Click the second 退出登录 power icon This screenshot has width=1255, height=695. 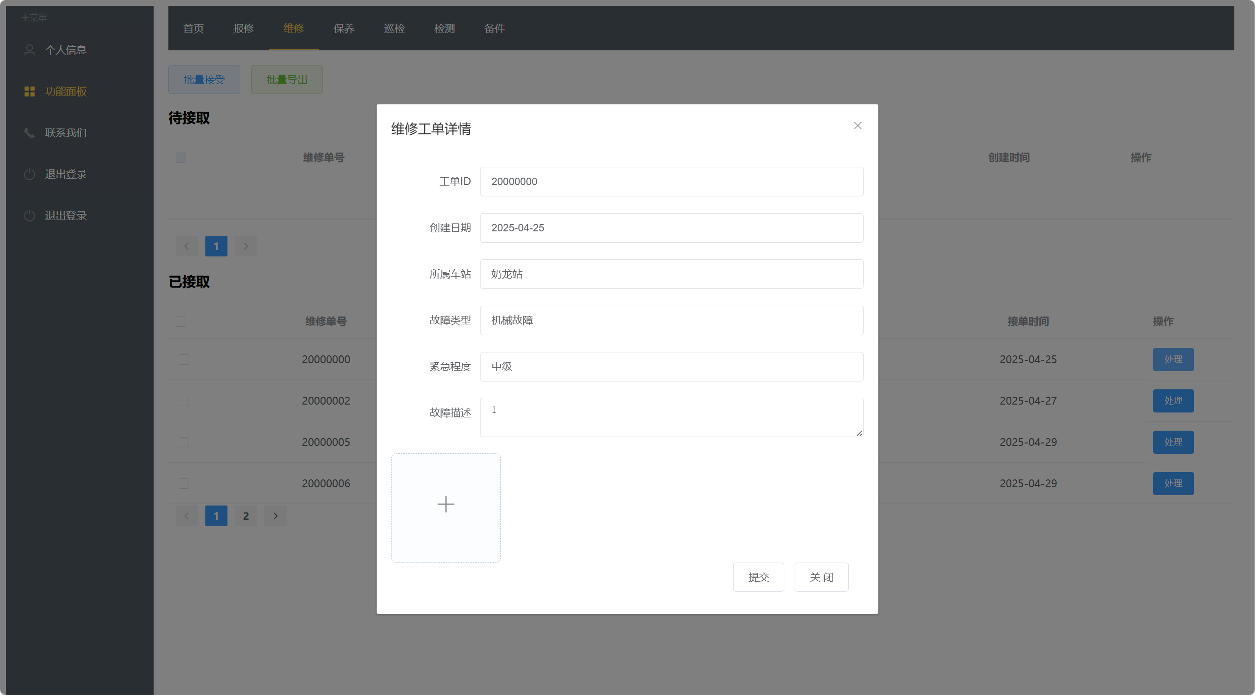click(x=30, y=216)
